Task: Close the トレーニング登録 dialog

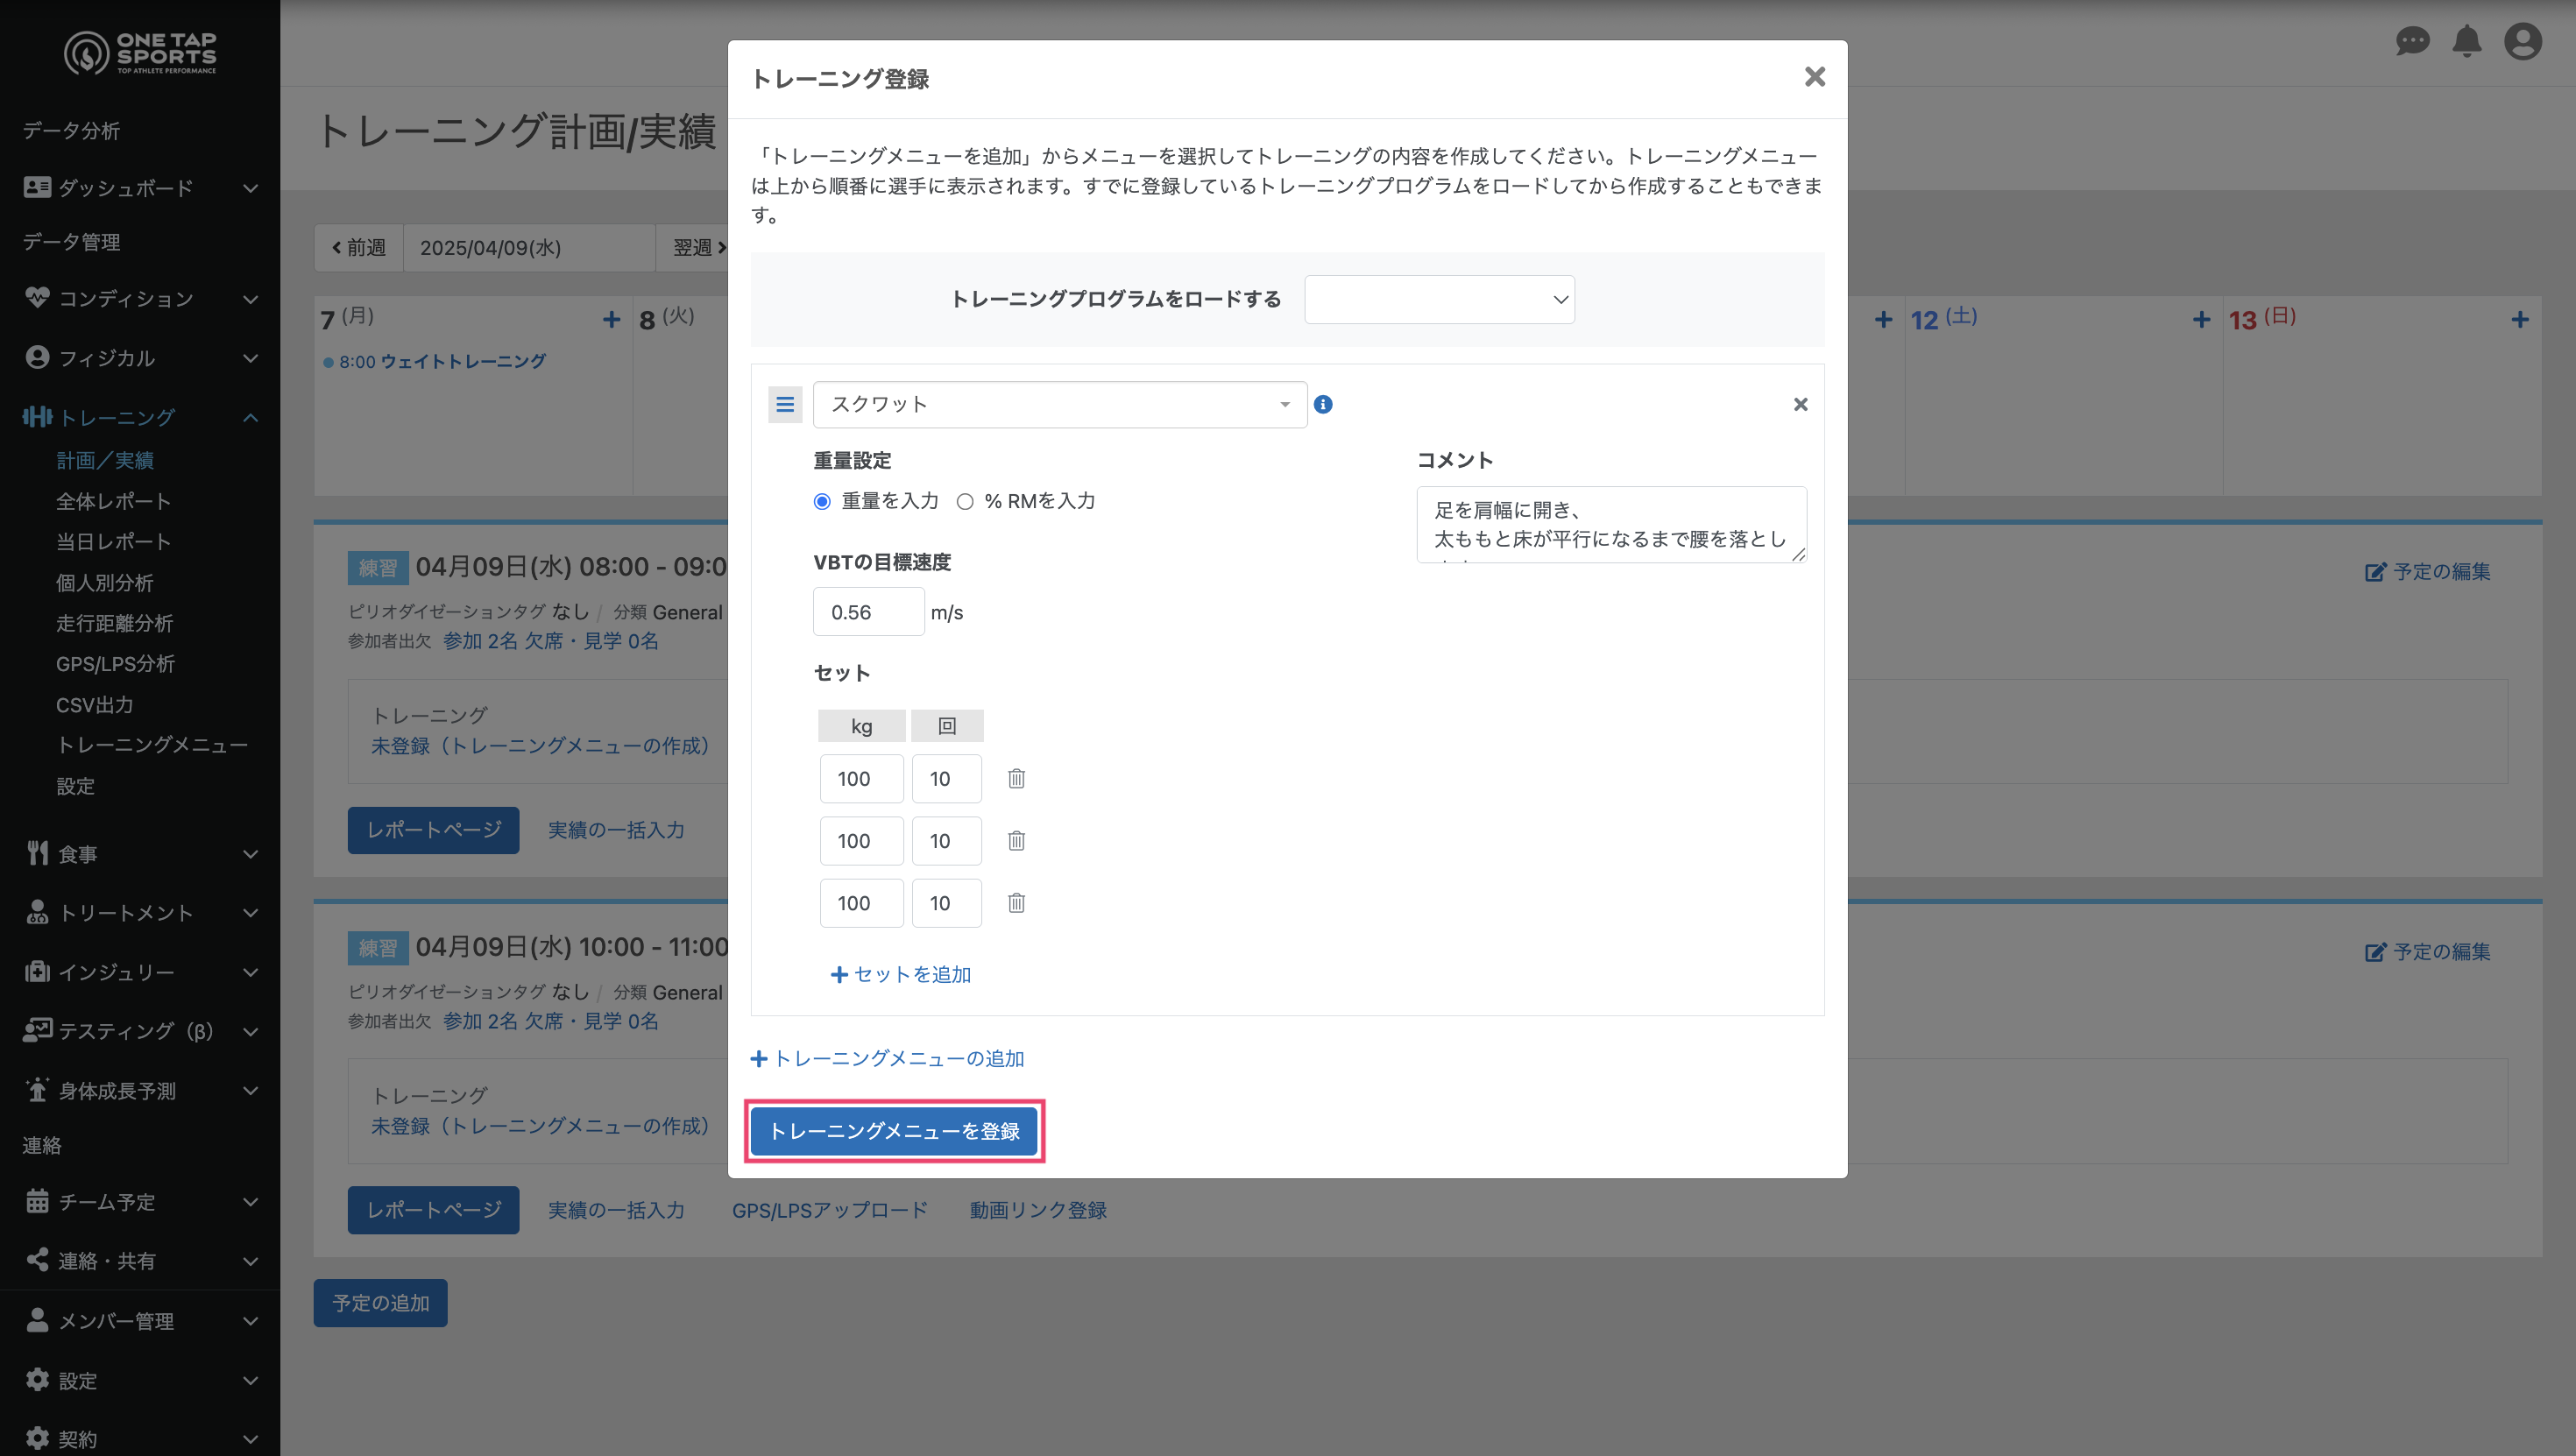Action: point(1814,77)
